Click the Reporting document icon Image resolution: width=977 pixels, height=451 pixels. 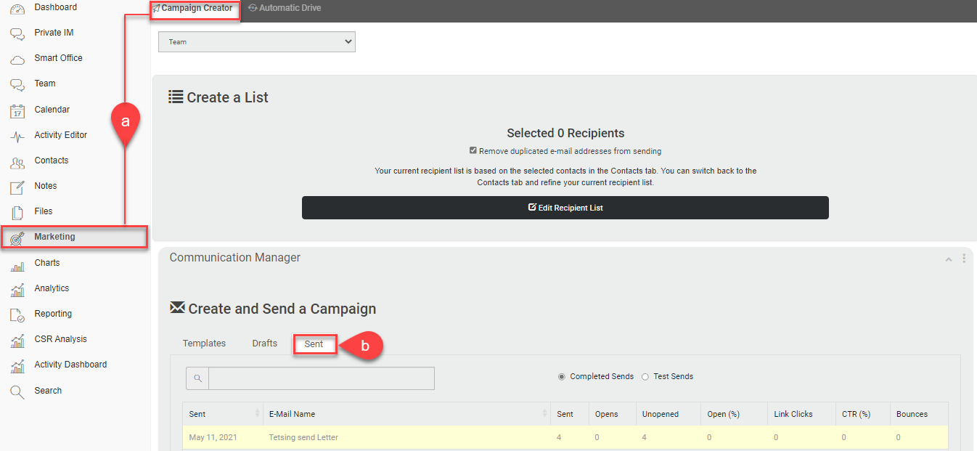click(17, 314)
